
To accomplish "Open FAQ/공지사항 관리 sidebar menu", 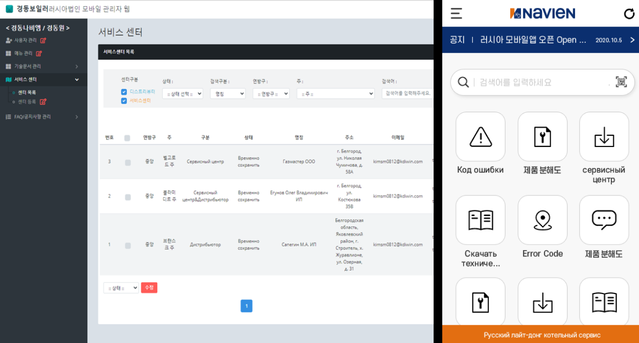I will 43,117.
